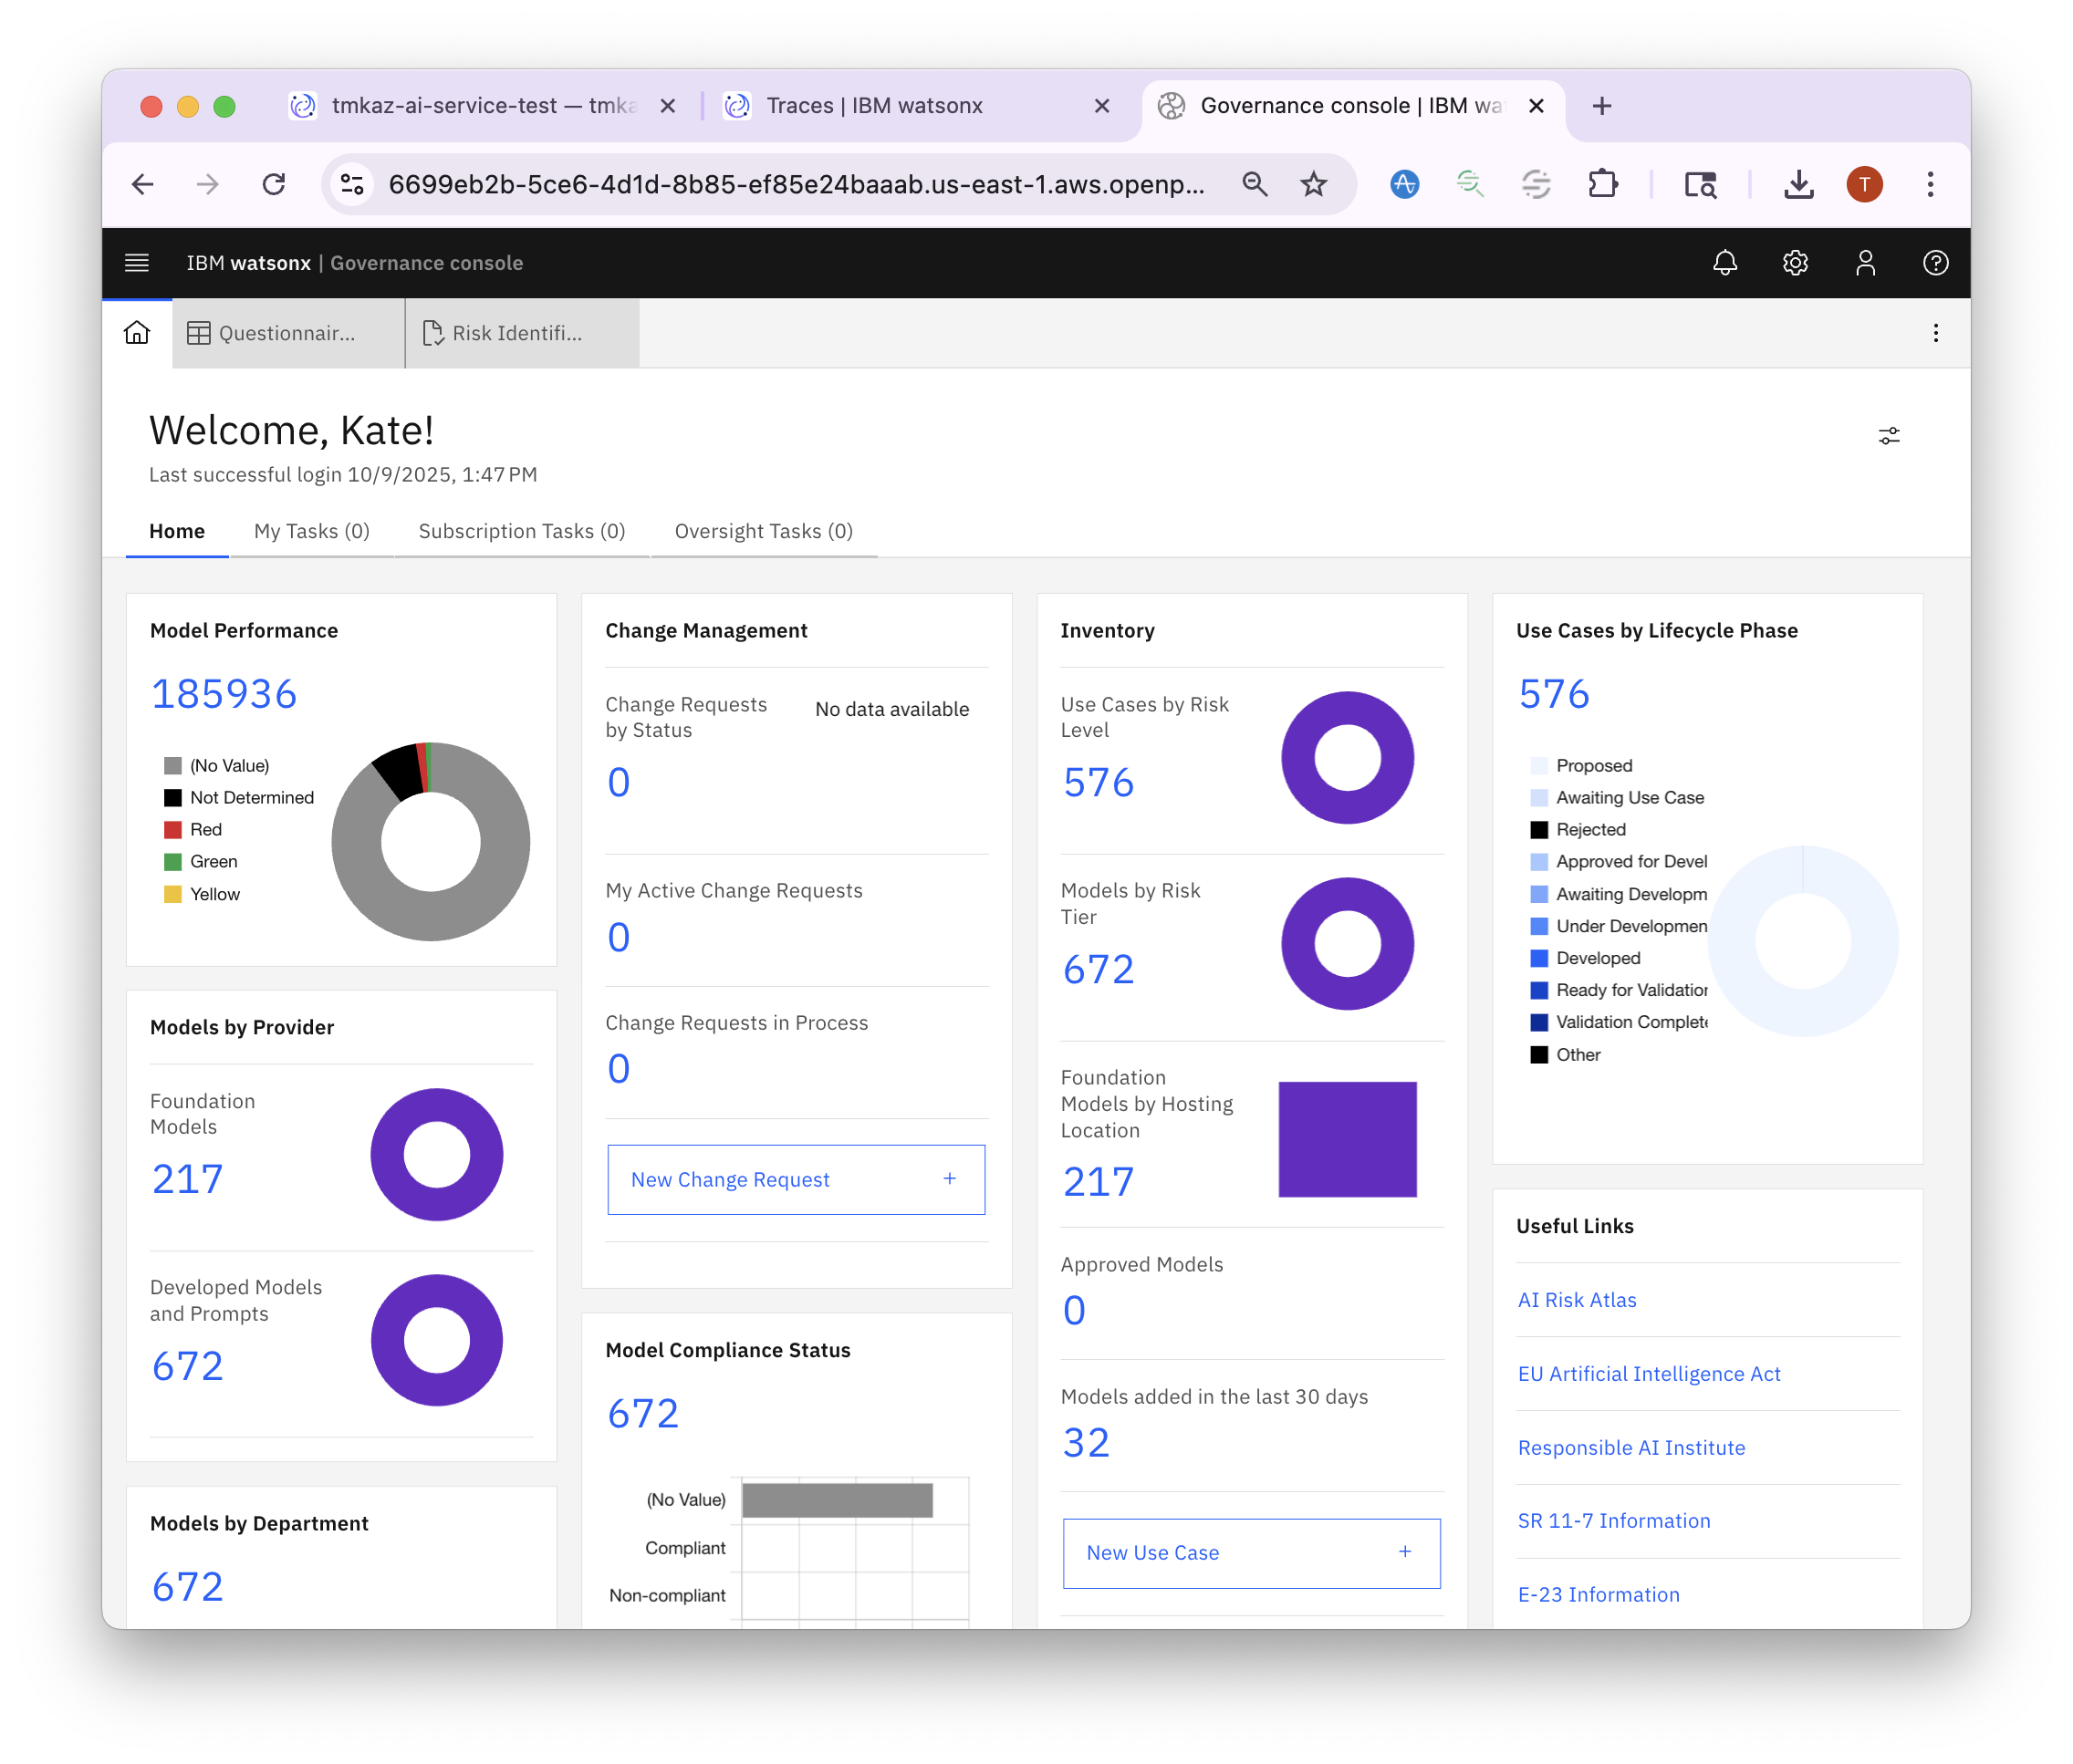Open the hamburger navigation menu
Image resolution: width=2073 pixels, height=1764 pixels.
[x=137, y=263]
